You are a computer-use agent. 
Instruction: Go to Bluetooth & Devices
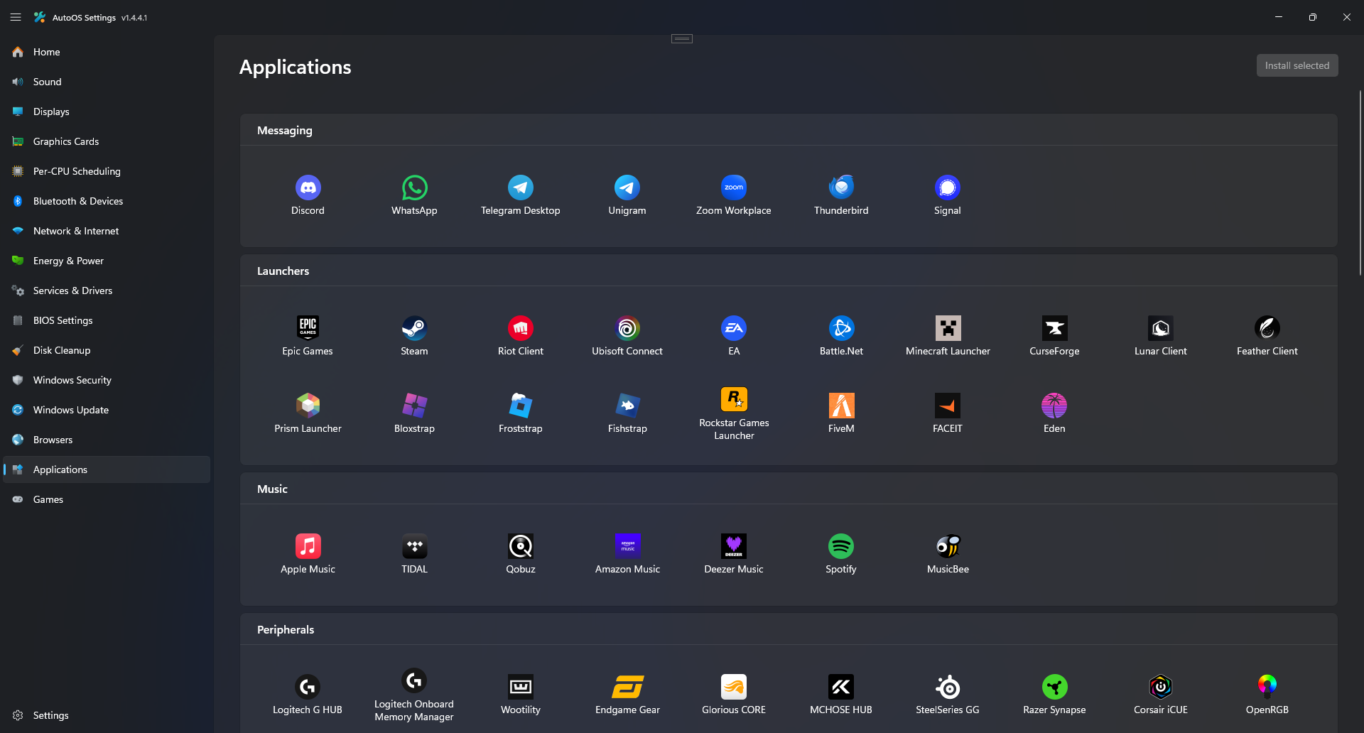[107, 201]
